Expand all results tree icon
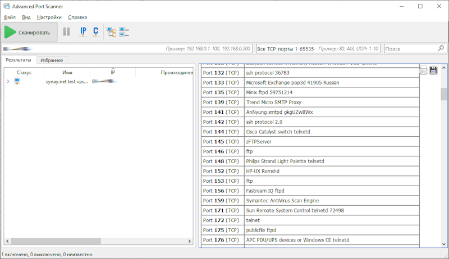Image resolution: width=449 pixels, height=259 pixels. point(111,32)
